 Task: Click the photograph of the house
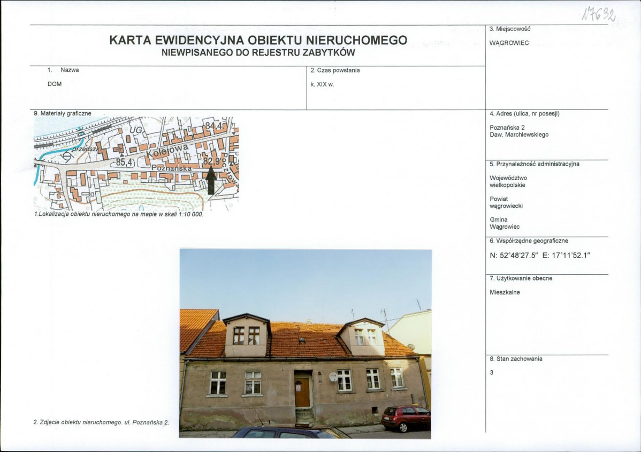point(305,344)
